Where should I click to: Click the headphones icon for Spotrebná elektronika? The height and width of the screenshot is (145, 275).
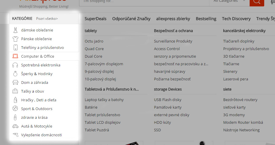pos(15,65)
